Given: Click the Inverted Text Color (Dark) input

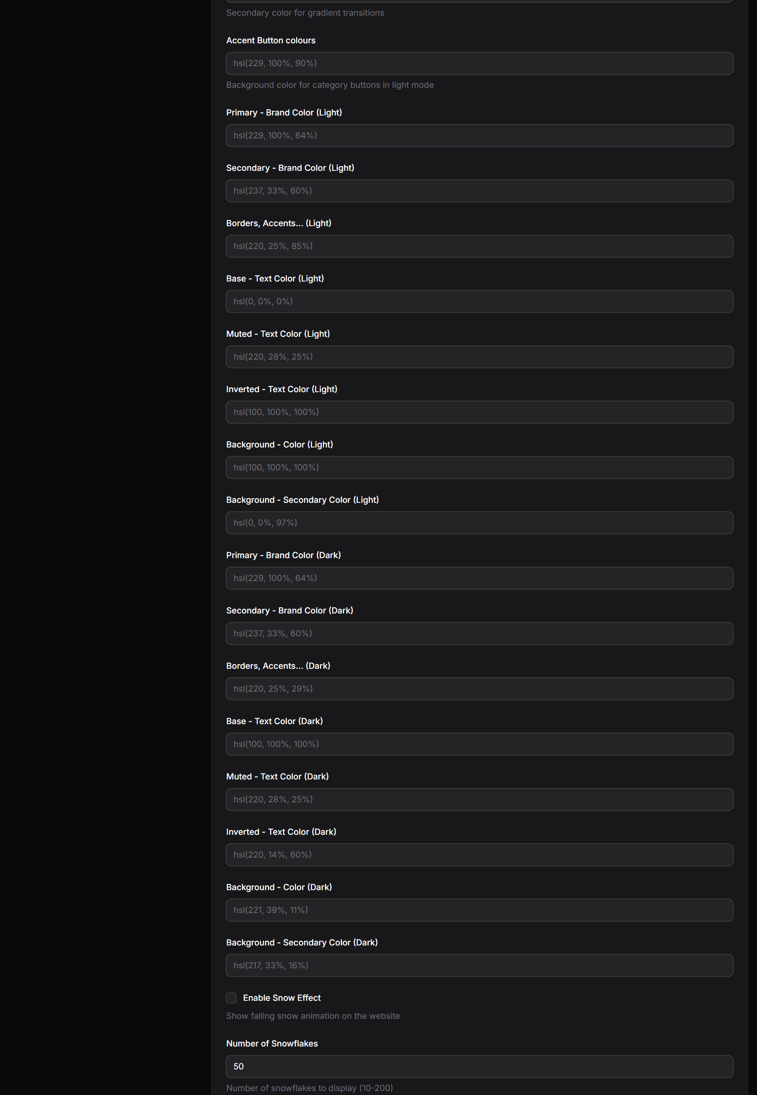Looking at the screenshot, I should pyautogui.click(x=479, y=855).
